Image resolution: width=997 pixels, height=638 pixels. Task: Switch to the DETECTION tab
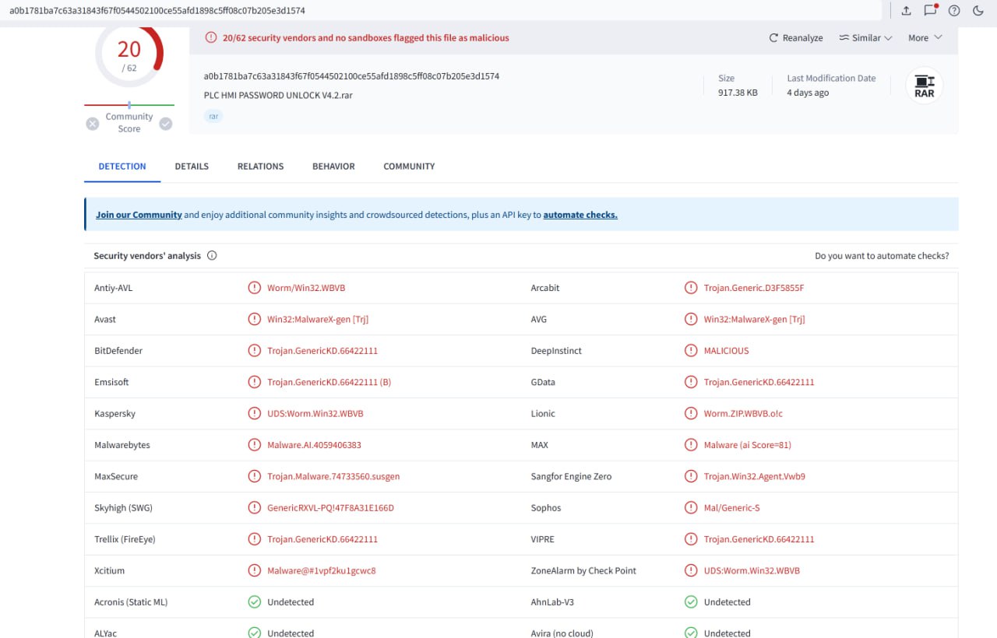click(x=122, y=167)
